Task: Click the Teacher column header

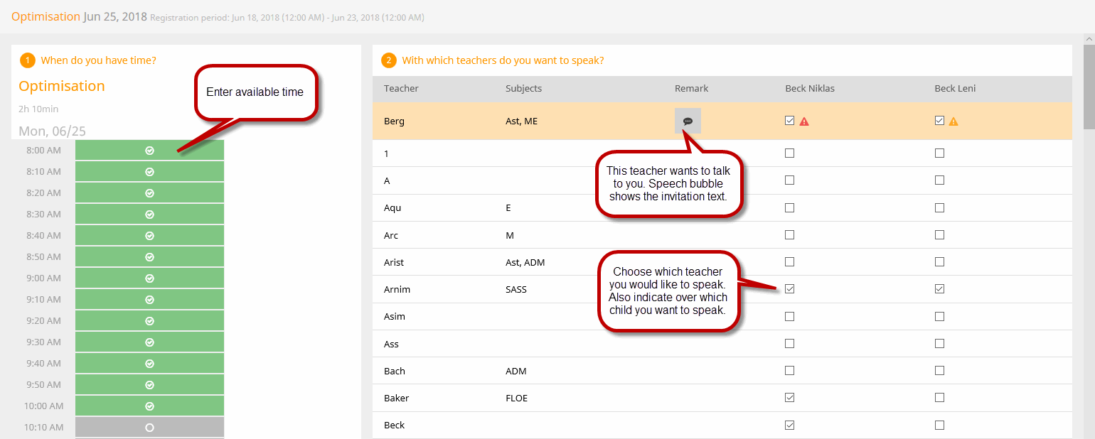Action: coord(401,89)
